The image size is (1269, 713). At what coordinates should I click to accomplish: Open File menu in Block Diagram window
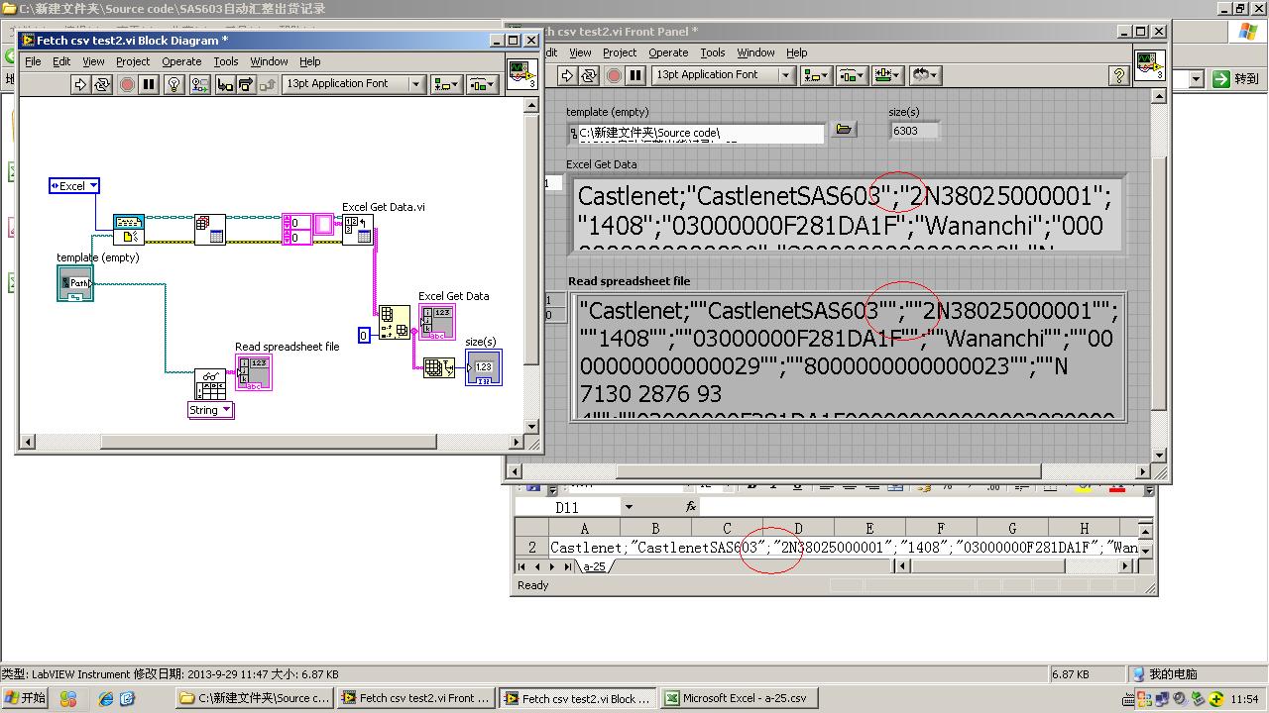[33, 61]
